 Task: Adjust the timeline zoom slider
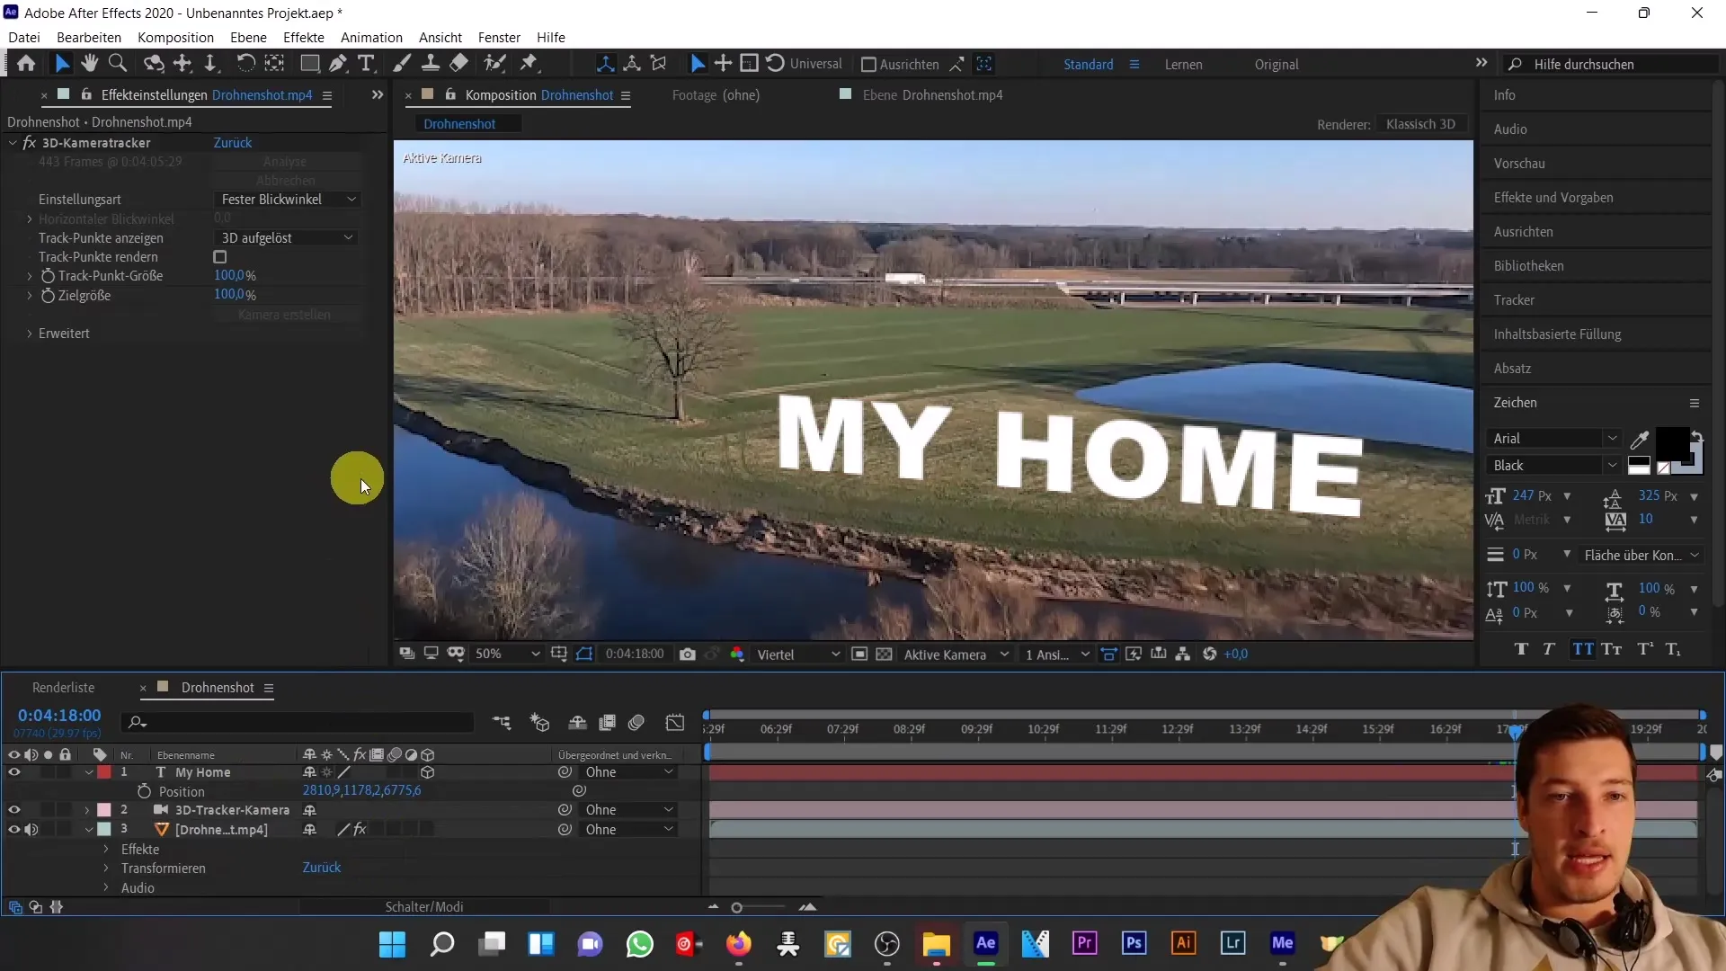pyautogui.click(x=736, y=908)
